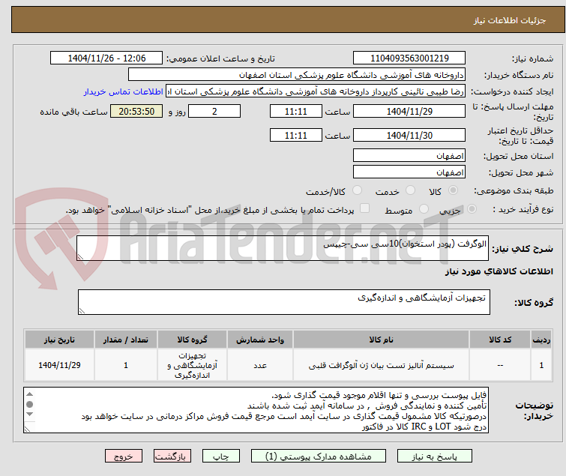Click the countdown timer 20:53:50 field

136,111
